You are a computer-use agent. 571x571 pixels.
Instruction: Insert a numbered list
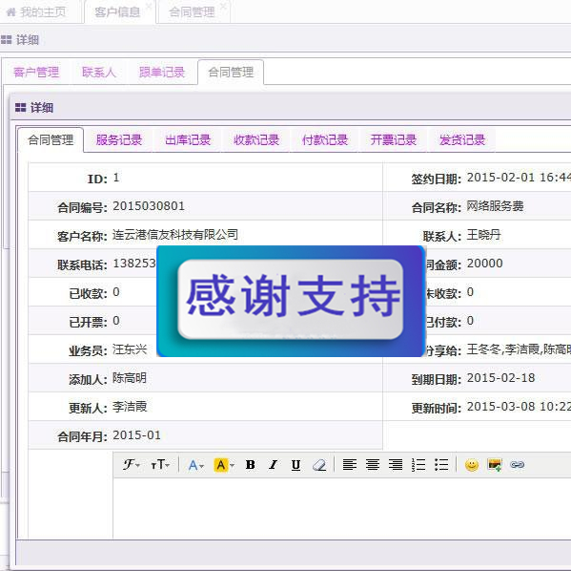[x=418, y=464]
